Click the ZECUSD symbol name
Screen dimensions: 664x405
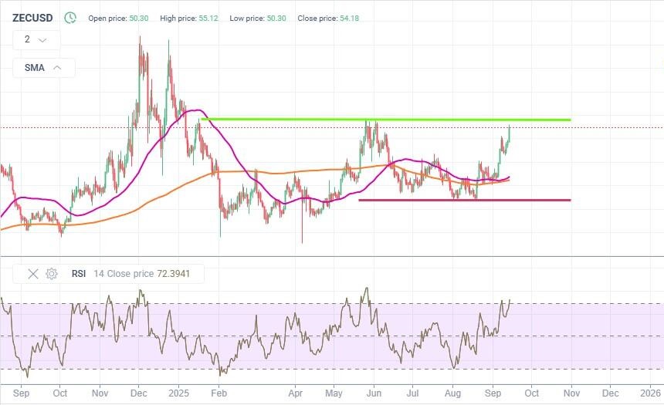click(x=33, y=17)
